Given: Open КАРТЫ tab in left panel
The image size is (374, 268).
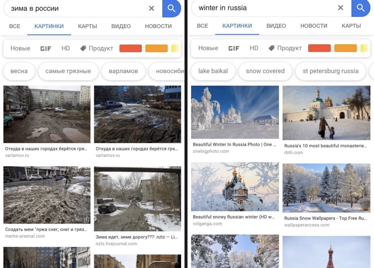Looking at the screenshot, I should click(87, 26).
